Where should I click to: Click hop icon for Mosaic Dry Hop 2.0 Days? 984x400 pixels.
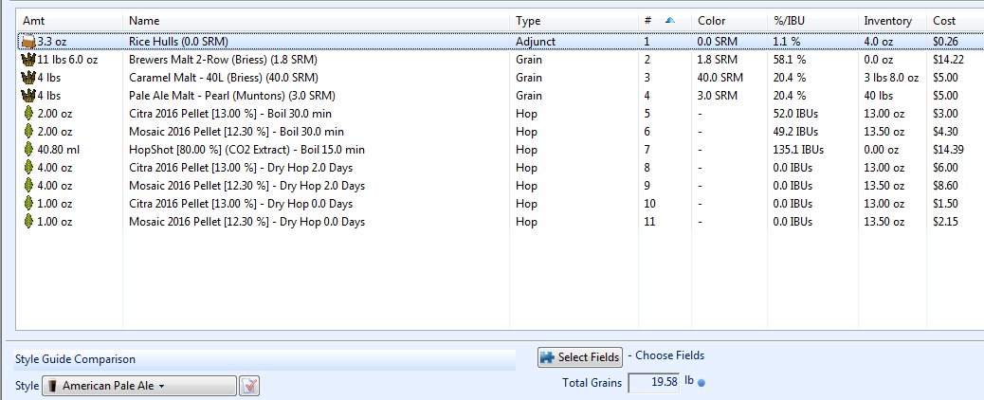(x=28, y=186)
